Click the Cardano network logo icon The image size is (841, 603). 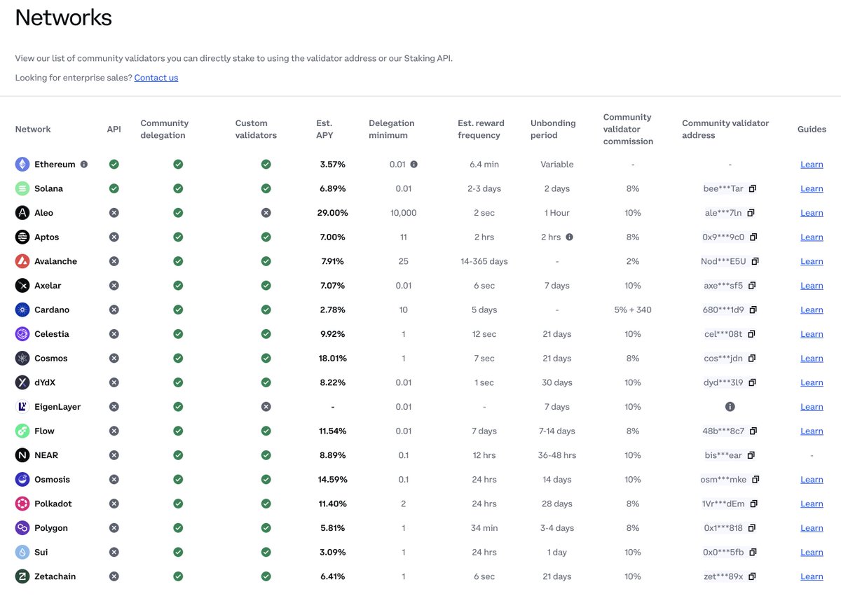22,310
